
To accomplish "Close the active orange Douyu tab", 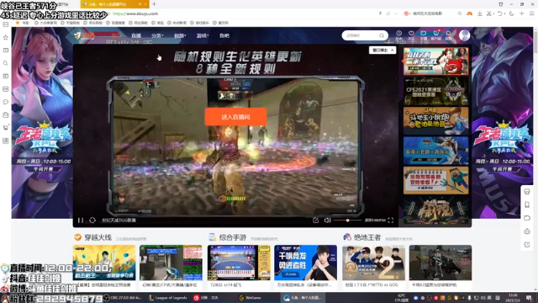I will click(145, 4).
